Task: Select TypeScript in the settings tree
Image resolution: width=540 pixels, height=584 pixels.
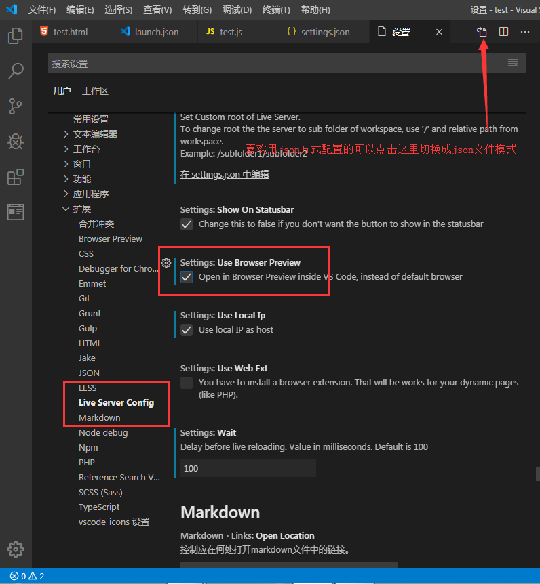Action: coord(99,507)
